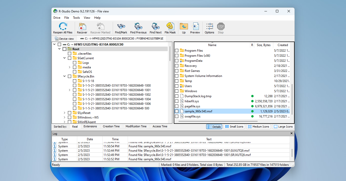Open the Options settings icon
Screen dimensions: 346x181
[209, 26]
